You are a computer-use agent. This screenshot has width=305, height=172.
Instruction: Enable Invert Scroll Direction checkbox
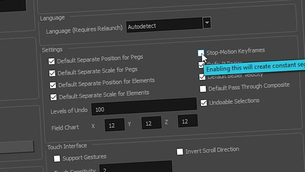pos(180,152)
